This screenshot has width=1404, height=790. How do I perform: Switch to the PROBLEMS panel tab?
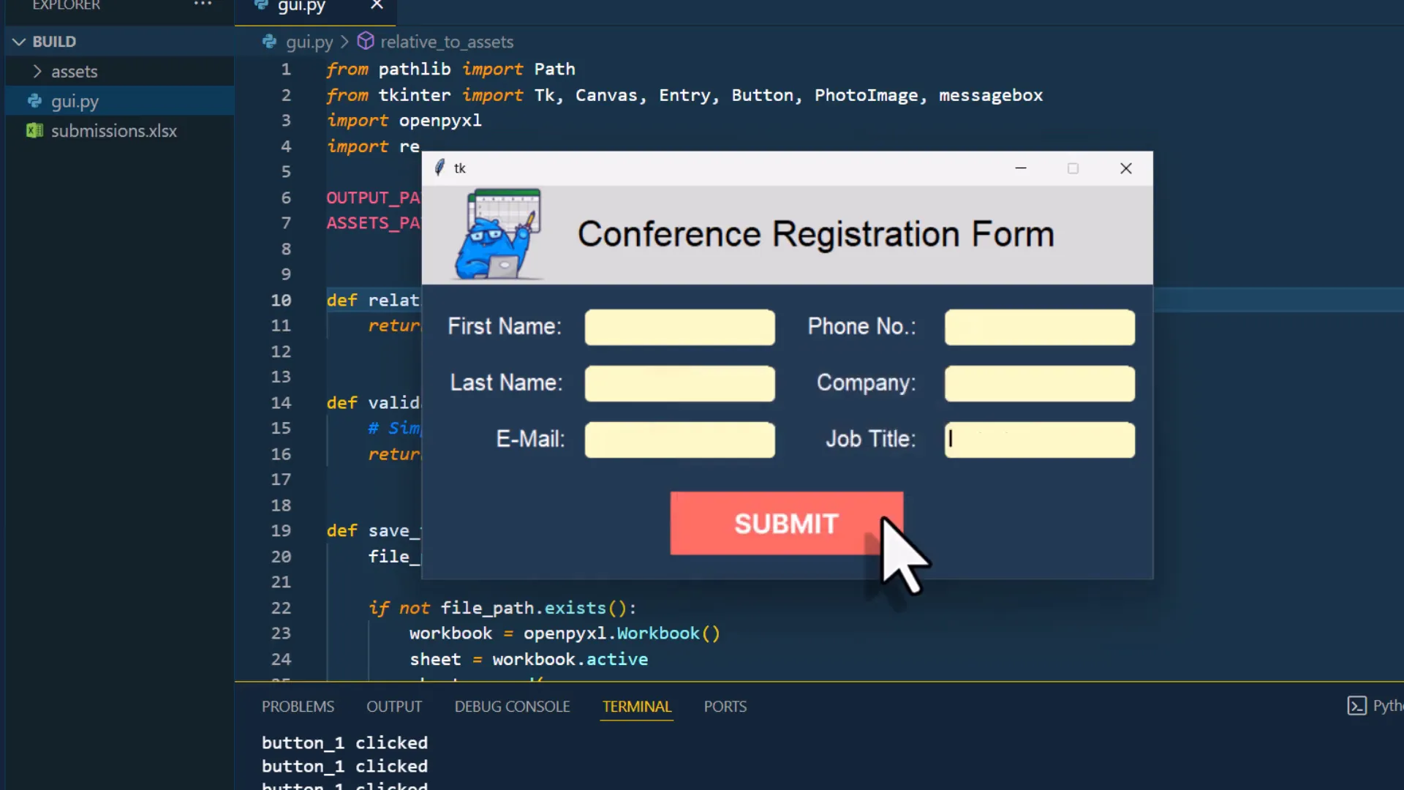(298, 707)
